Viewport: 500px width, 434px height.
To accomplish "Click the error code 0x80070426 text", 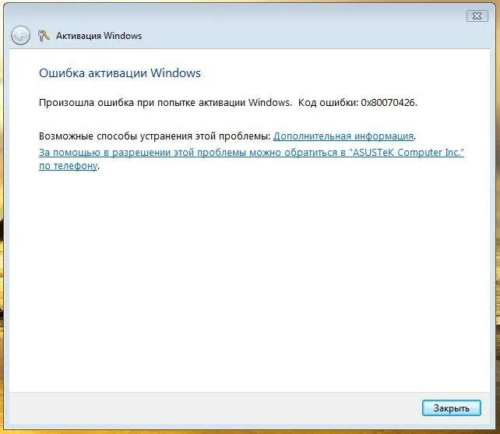I will click(388, 102).
